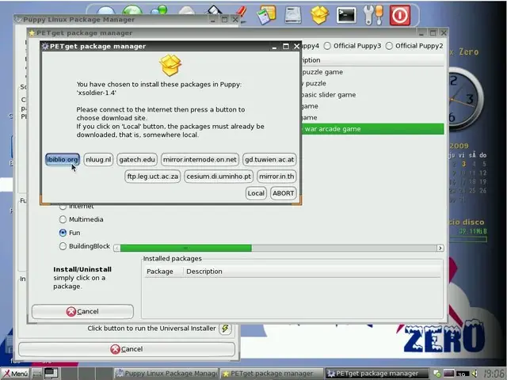The height and width of the screenshot is (380, 507).
Task: Open the wrench and screwdriver setup tool
Action: [373, 15]
